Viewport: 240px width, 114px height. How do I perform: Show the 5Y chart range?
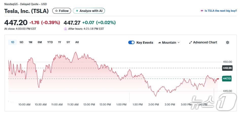coord(68,42)
